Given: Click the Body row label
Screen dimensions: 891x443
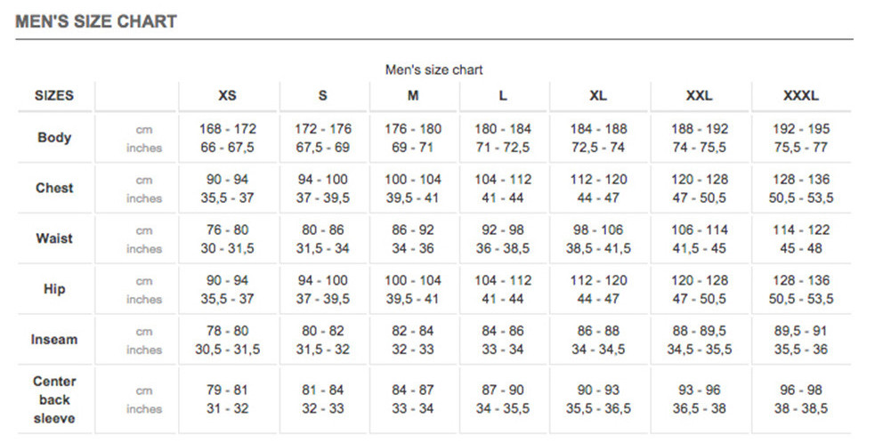Looking at the screenshot, I should tap(54, 138).
